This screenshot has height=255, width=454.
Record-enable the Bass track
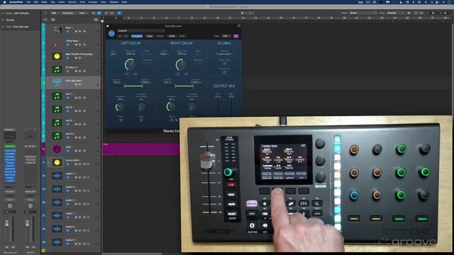[84, 31]
